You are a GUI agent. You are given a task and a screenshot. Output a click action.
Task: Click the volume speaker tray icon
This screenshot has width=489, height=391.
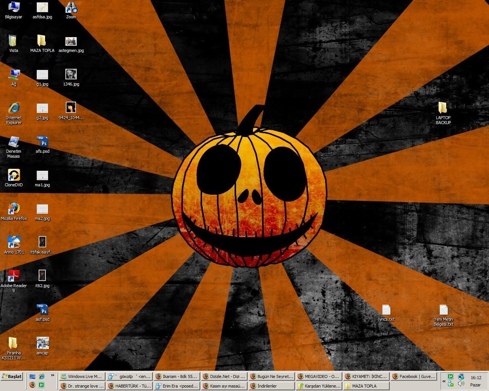[461, 384]
